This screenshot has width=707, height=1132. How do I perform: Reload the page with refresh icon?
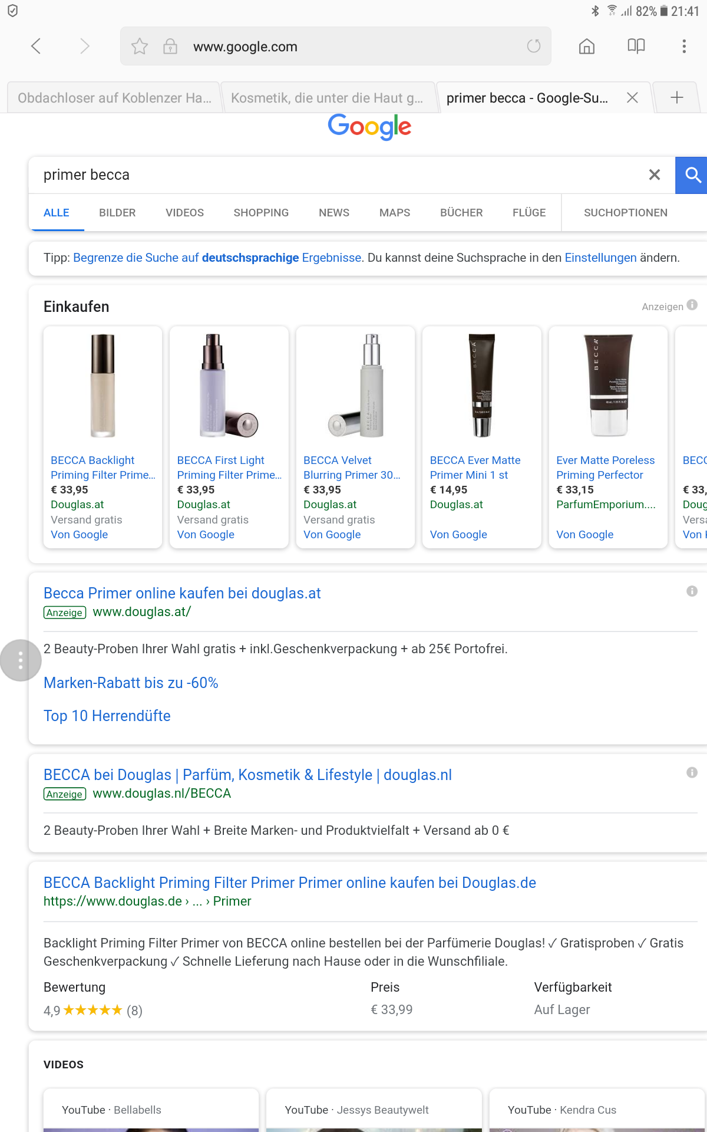[534, 46]
